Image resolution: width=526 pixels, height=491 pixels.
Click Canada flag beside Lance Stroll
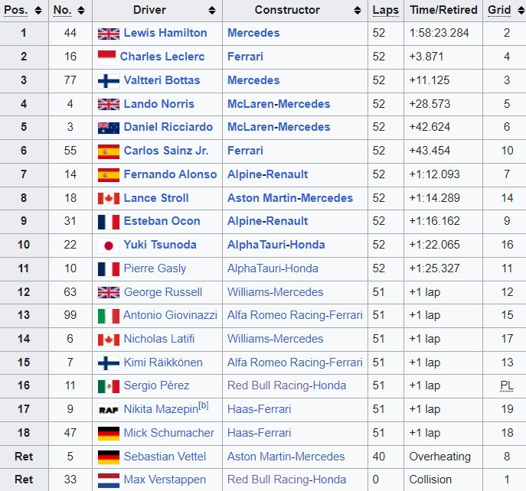tap(109, 198)
